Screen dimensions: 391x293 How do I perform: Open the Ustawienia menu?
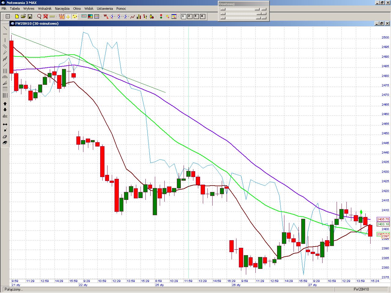(x=105, y=9)
